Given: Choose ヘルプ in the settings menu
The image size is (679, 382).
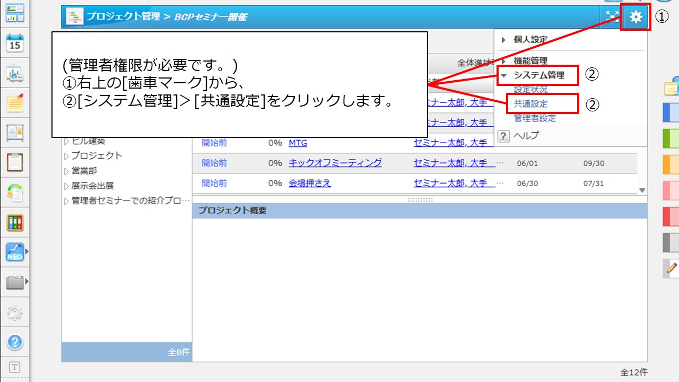Looking at the screenshot, I should tap(526, 136).
